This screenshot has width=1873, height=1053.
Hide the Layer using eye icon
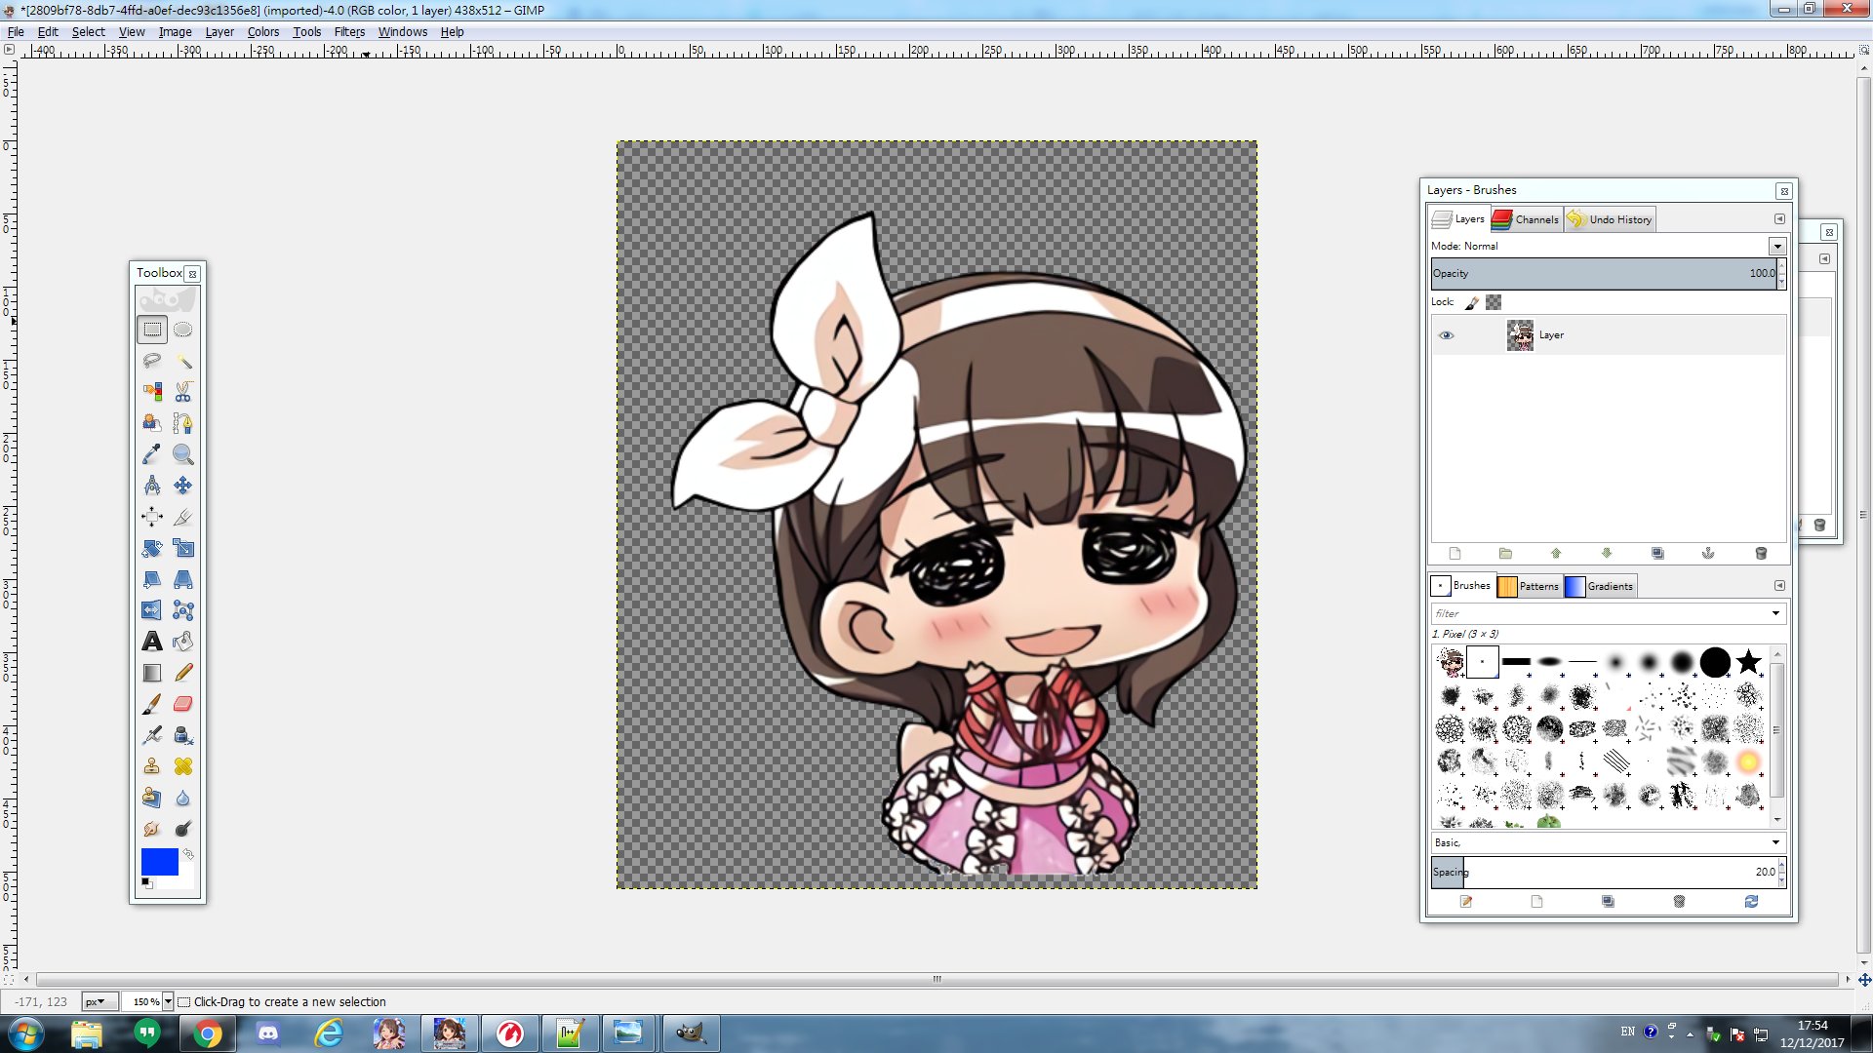[1447, 335]
